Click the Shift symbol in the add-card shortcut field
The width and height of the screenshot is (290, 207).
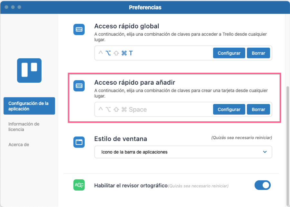point(116,109)
